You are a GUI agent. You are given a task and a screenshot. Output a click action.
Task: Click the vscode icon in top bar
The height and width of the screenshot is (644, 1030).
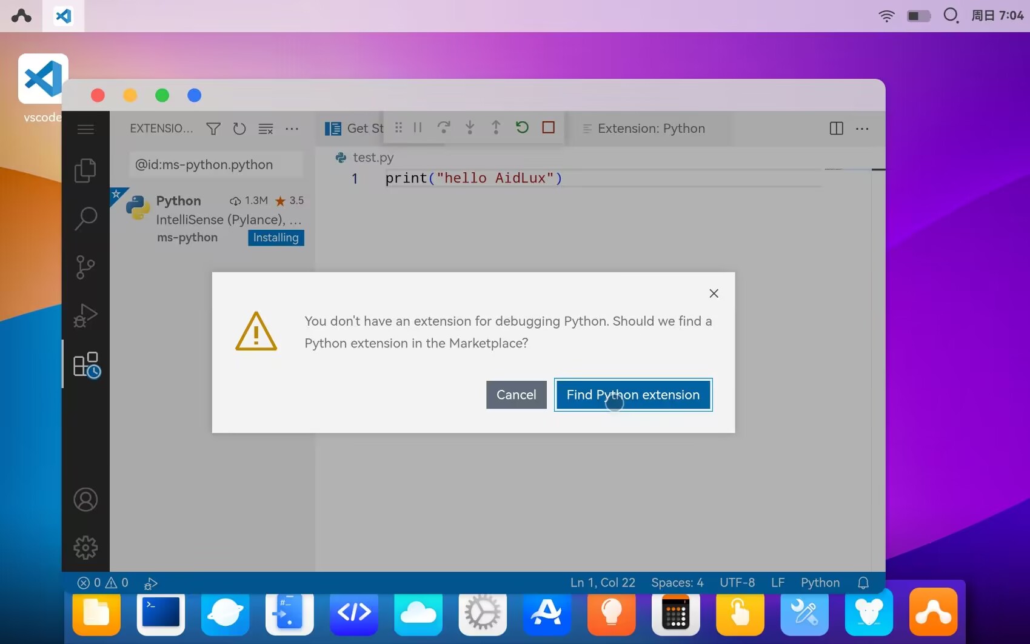(x=63, y=16)
